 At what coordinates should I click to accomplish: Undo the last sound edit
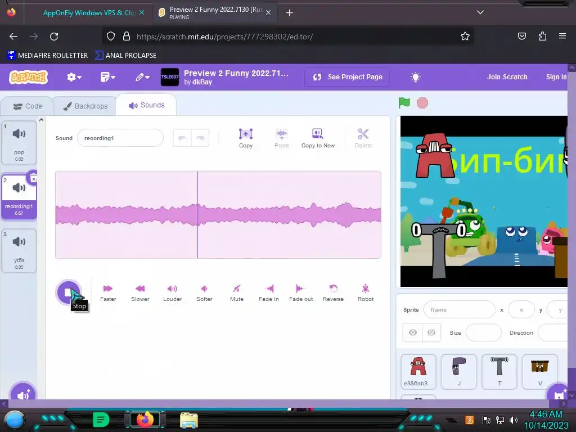click(182, 138)
